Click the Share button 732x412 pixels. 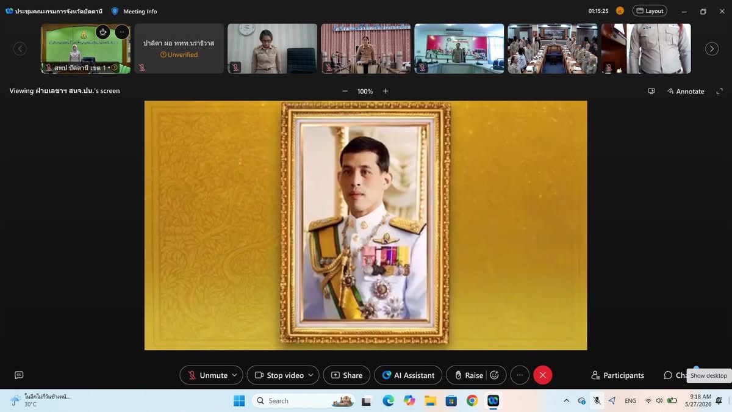346,375
